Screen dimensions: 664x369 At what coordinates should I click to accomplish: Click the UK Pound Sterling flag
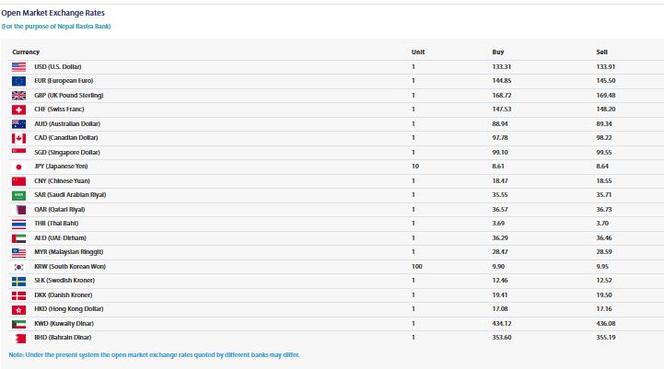[x=18, y=95]
